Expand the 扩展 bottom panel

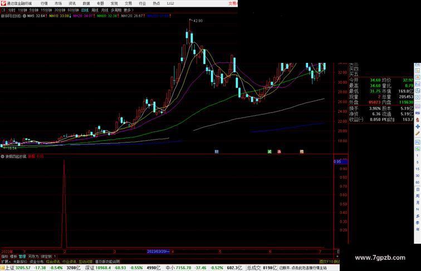[6, 262]
